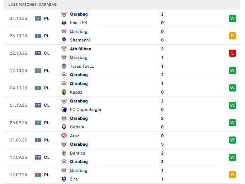Click the green W badge for Imisli match
Viewport: 245px width, 184px height.
point(233,18)
